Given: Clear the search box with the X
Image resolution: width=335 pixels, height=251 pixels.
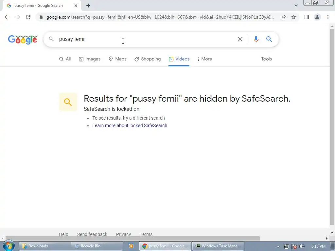Looking at the screenshot, I should (x=240, y=39).
